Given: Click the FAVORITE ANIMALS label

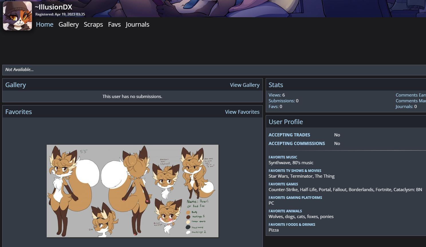Looking at the screenshot, I should (x=285, y=211).
